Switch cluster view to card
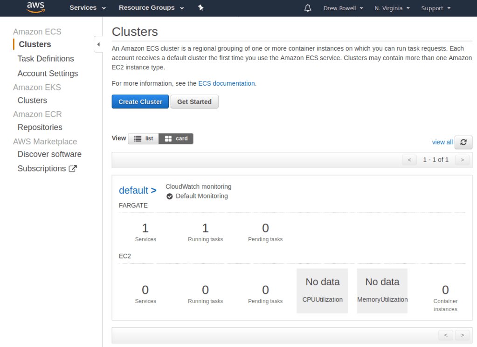Image resolution: width=477 pixels, height=347 pixels. pos(176,138)
